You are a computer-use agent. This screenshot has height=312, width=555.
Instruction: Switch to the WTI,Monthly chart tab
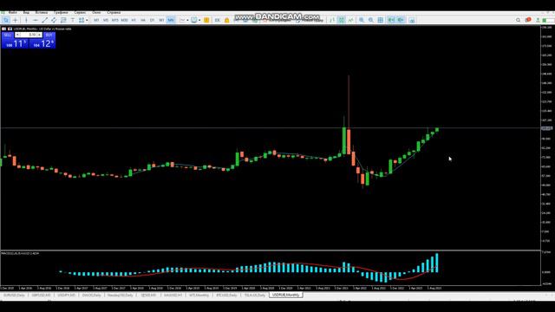199,295
